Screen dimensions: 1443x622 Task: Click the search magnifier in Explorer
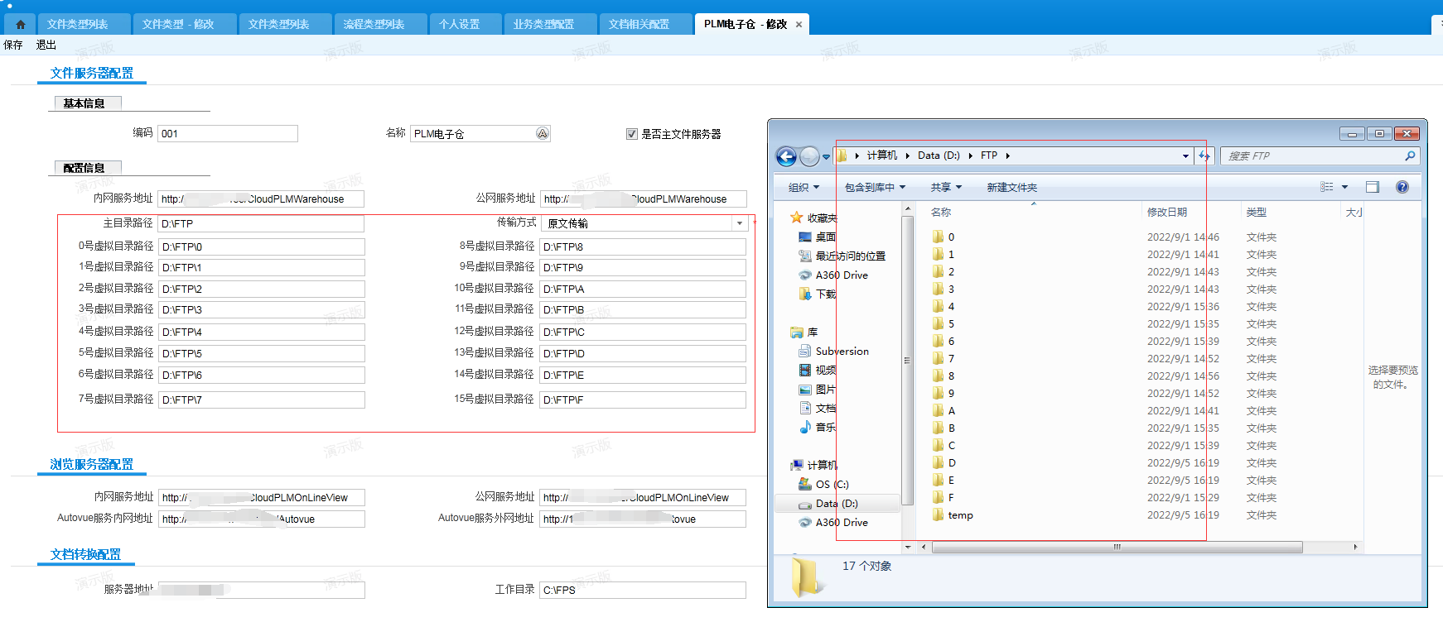tap(1410, 155)
